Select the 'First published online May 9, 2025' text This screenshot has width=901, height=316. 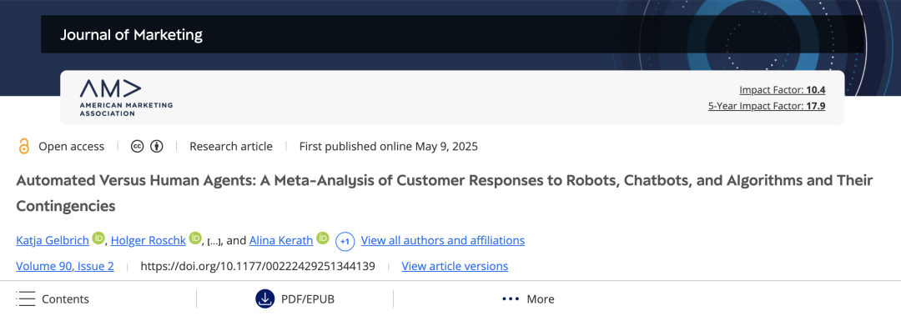pos(389,147)
